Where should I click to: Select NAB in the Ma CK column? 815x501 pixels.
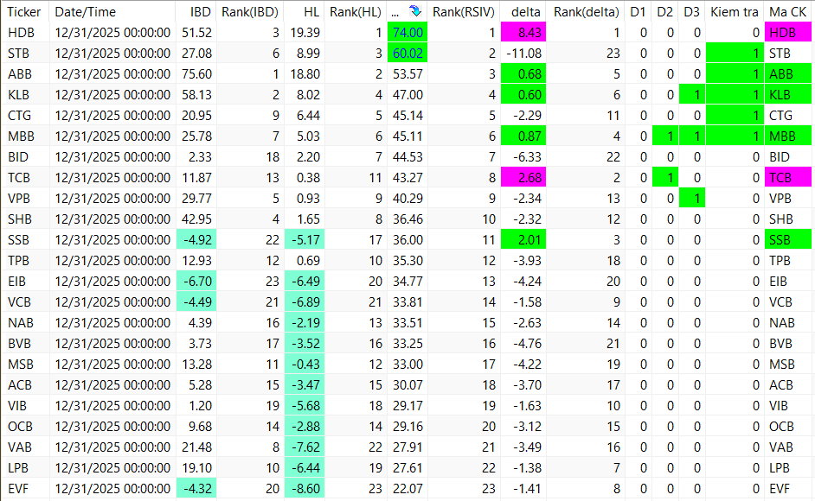pos(782,323)
